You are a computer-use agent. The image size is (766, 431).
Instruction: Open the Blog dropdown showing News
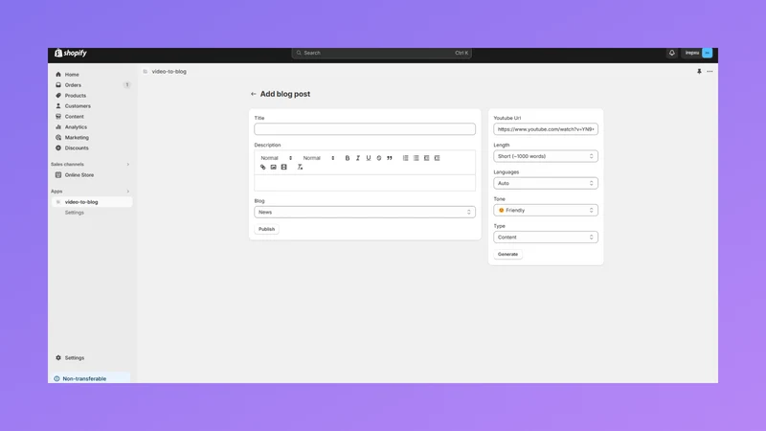[x=365, y=212]
